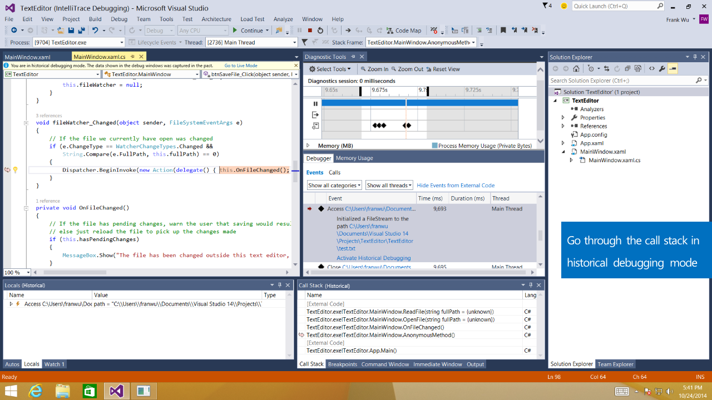Click the Solution Explorer search magnifier icon

[x=699, y=81]
